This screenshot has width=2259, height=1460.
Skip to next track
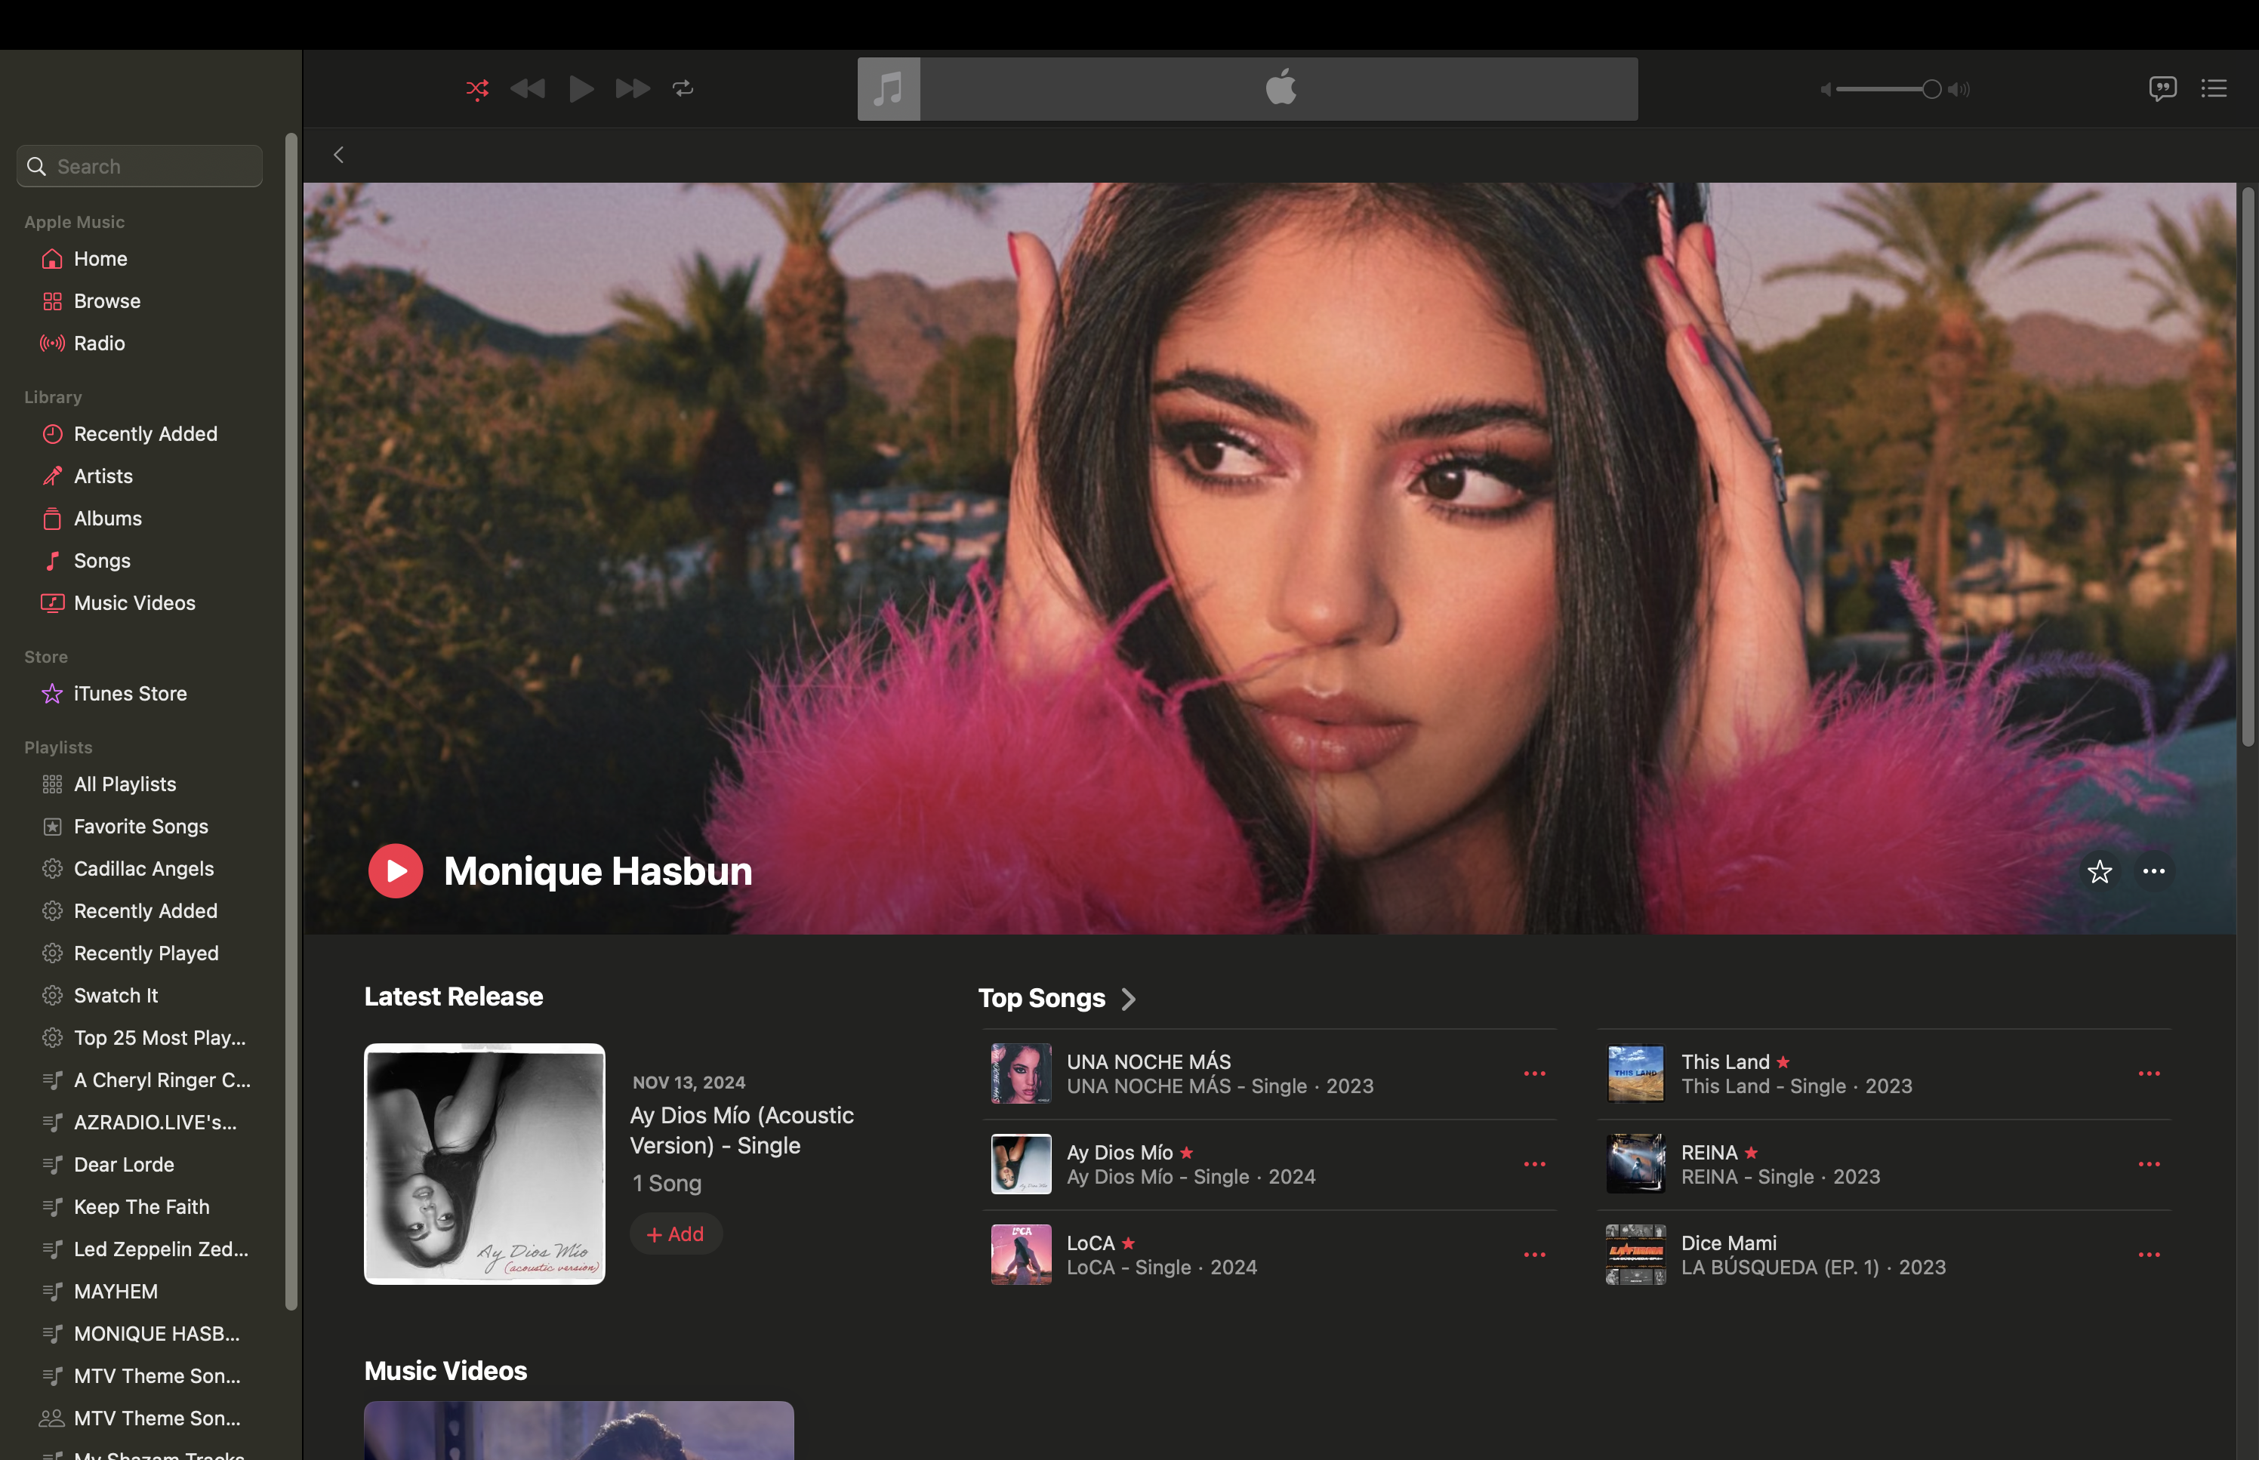click(632, 89)
